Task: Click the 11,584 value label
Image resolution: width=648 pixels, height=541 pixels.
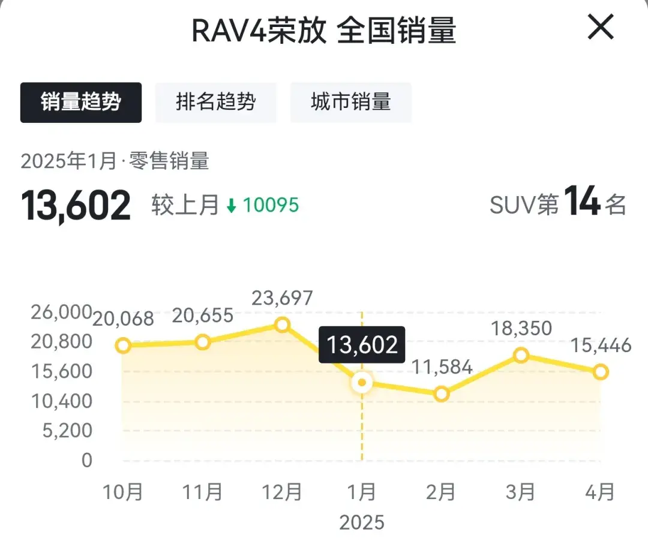Action: [x=442, y=367]
